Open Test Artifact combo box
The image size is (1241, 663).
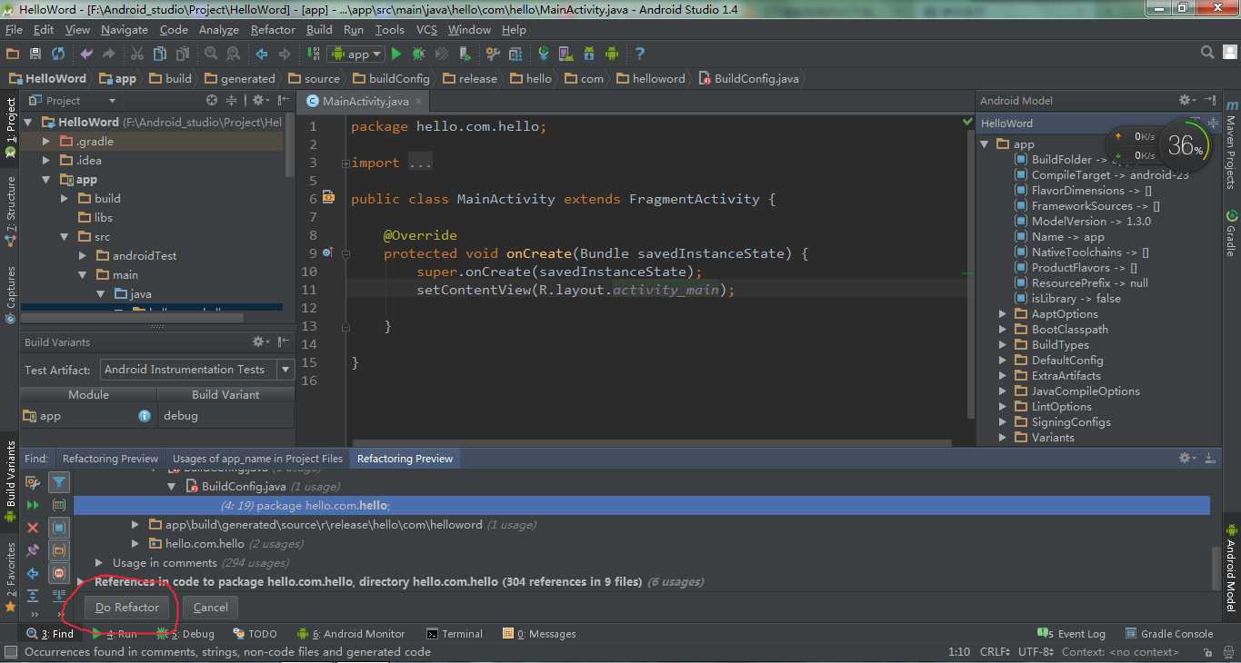[x=196, y=370]
